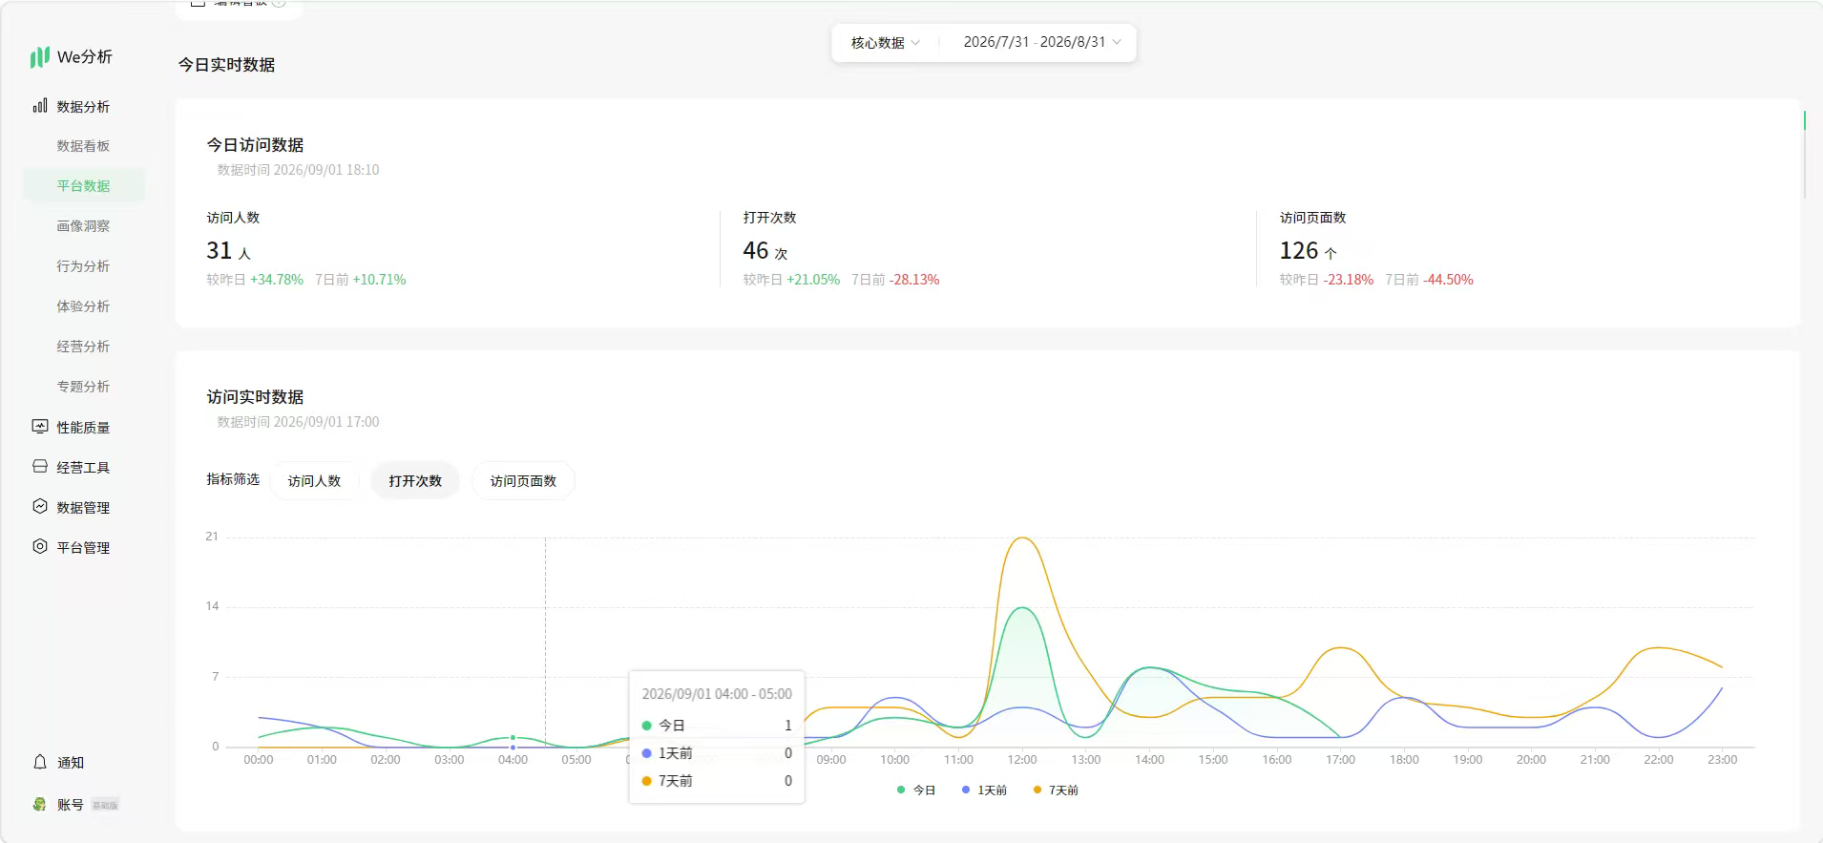This screenshot has height=843, width=1823.
Task: Open 行为分析 in the sidebar
Action: 83,266
